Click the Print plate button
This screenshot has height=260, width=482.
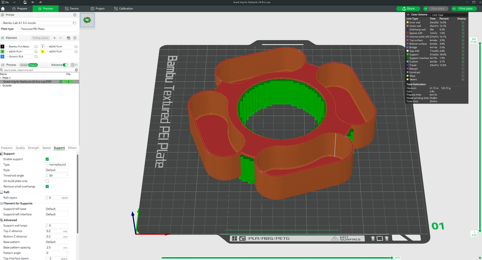(x=466, y=8)
